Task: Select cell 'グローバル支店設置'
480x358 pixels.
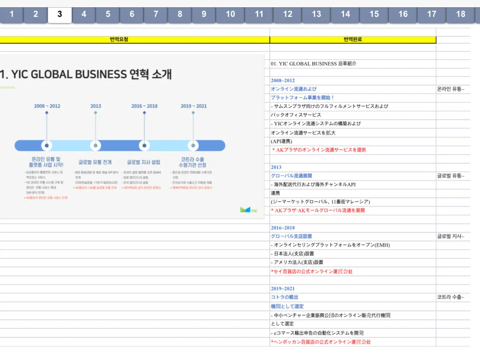Action: point(353,236)
